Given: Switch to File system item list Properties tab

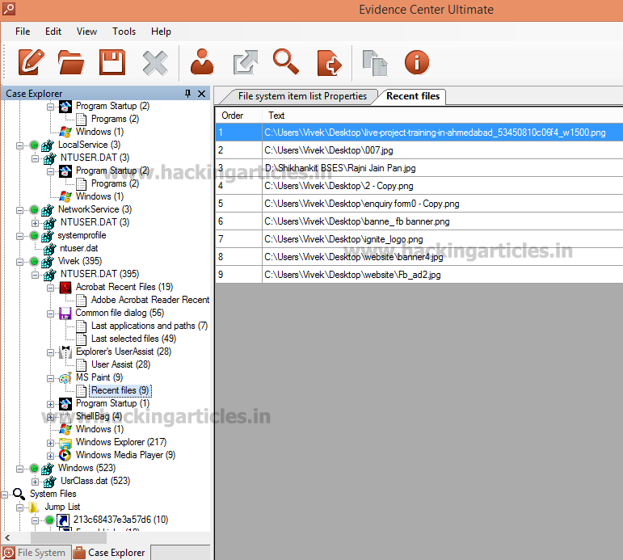Looking at the screenshot, I should click(302, 96).
